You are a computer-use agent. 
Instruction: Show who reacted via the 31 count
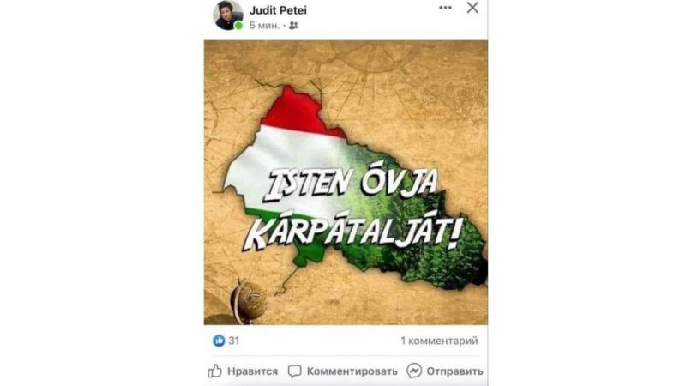click(x=233, y=341)
